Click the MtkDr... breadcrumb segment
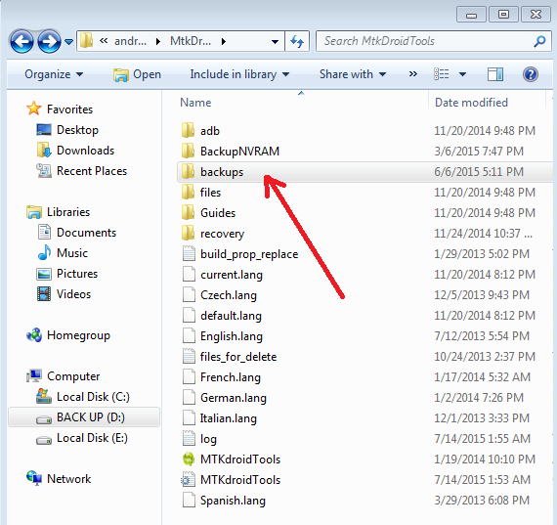 (x=191, y=41)
